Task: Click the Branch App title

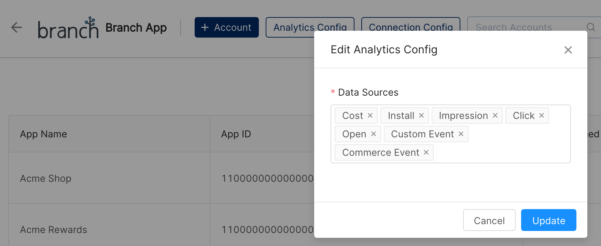Action: 136,28
